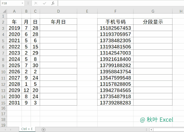Click the Insert Function fx icon
The width and height of the screenshot is (184, 132).
pyautogui.click(x=53, y=3)
